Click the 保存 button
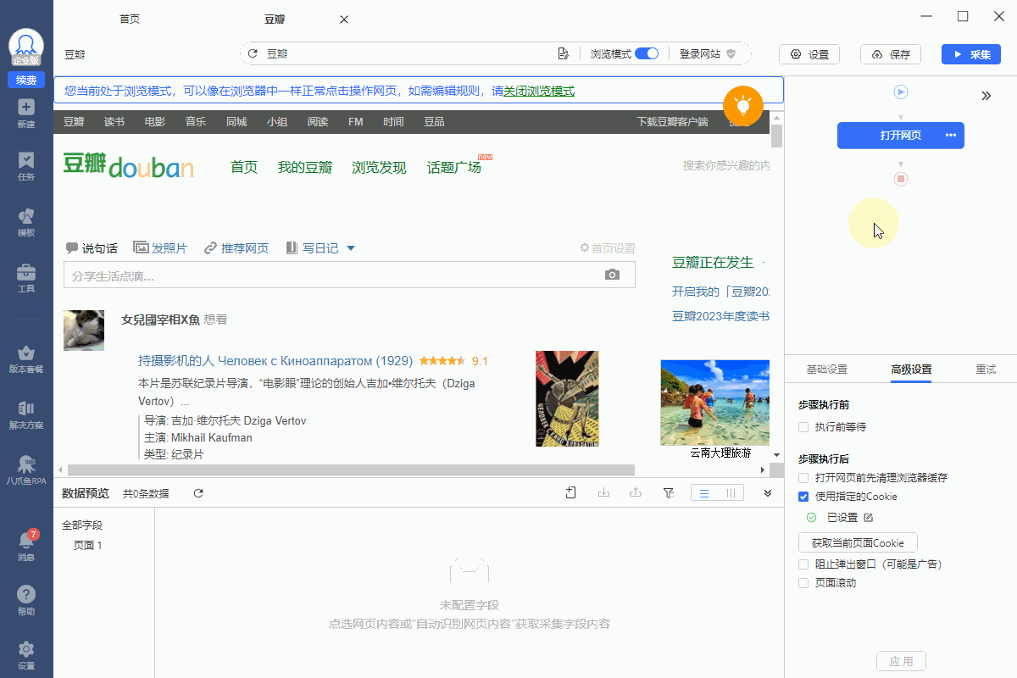1017x678 pixels. click(891, 54)
